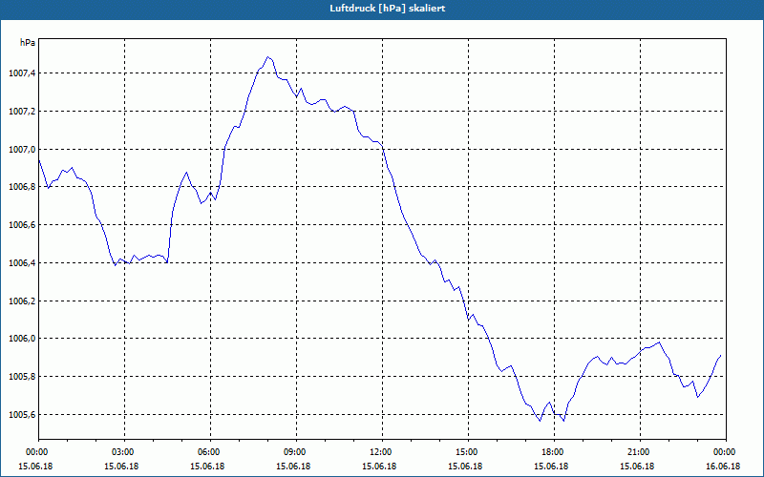Select the 1006,6 y-axis value

[22, 225]
